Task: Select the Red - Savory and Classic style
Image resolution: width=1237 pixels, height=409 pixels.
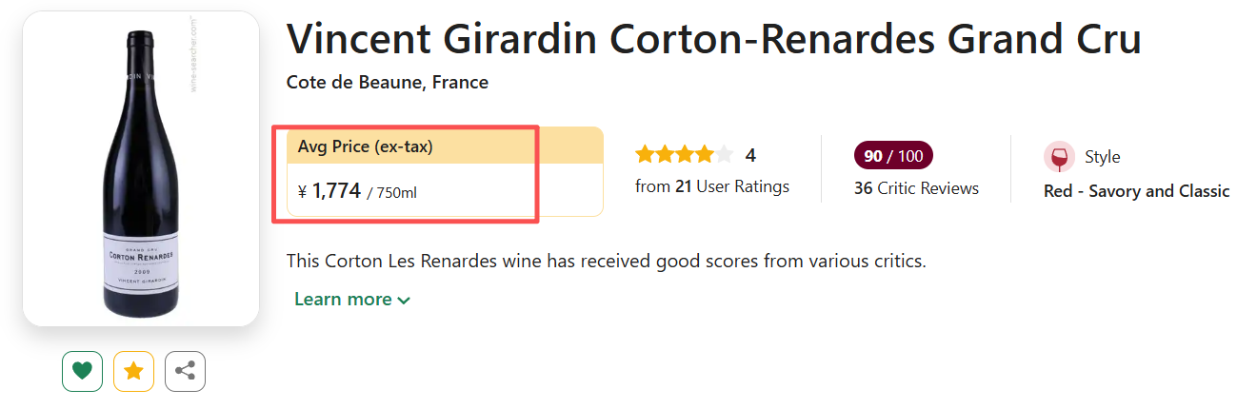Action: coord(1136,191)
